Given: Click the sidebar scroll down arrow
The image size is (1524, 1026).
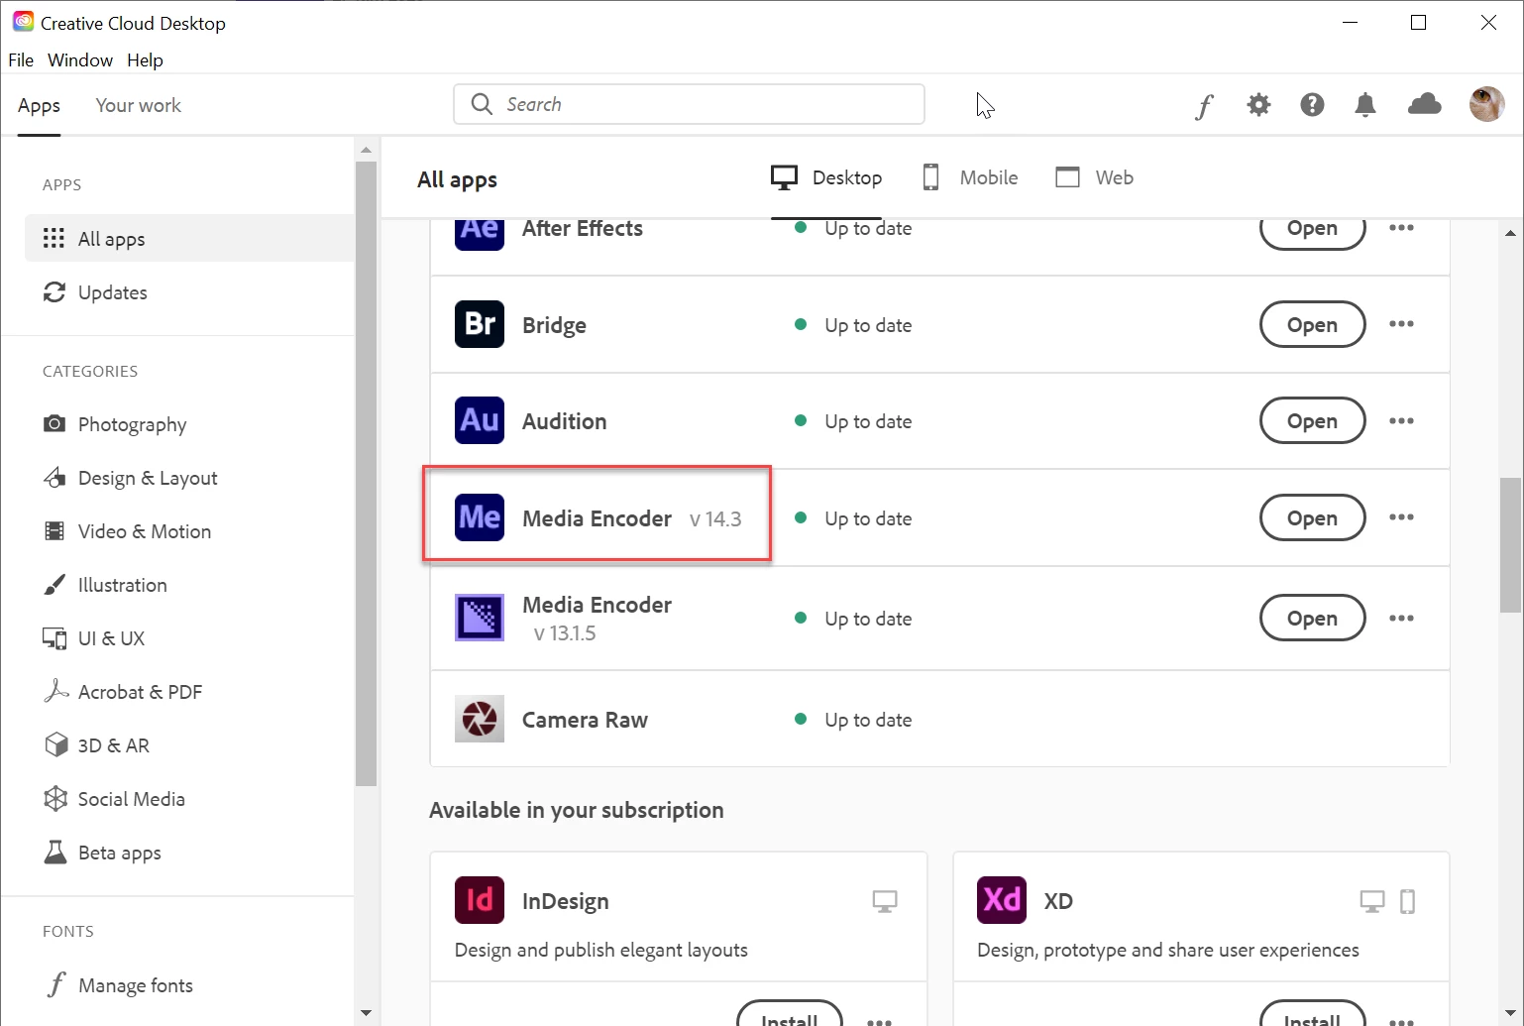Looking at the screenshot, I should 366,1013.
